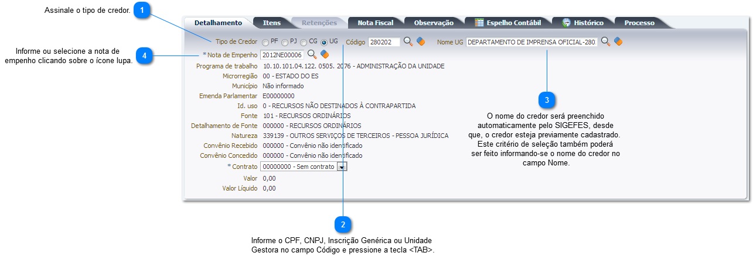
Task: Search Nome UG using the magnifier icon
Action: point(606,42)
